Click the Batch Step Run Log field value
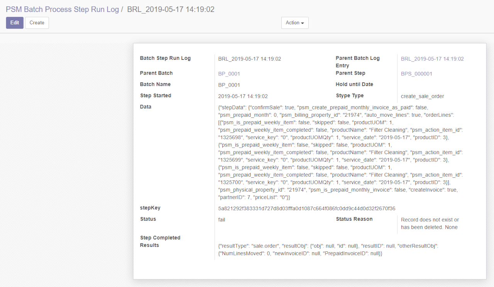This screenshot has height=287, width=494. 249,59
